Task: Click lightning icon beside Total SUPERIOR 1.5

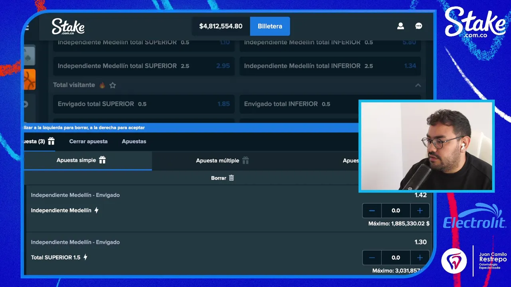Action: [85, 257]
